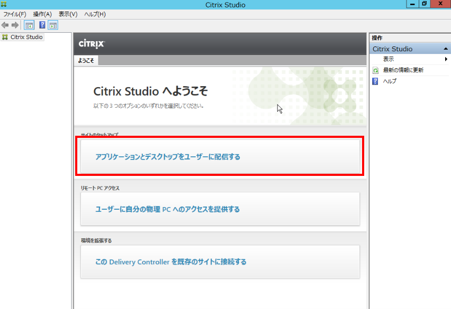Viewport: 451px width, 309px height.
Task: Click the help icon beside ヘルプ action
Action: tap(375, 81)
